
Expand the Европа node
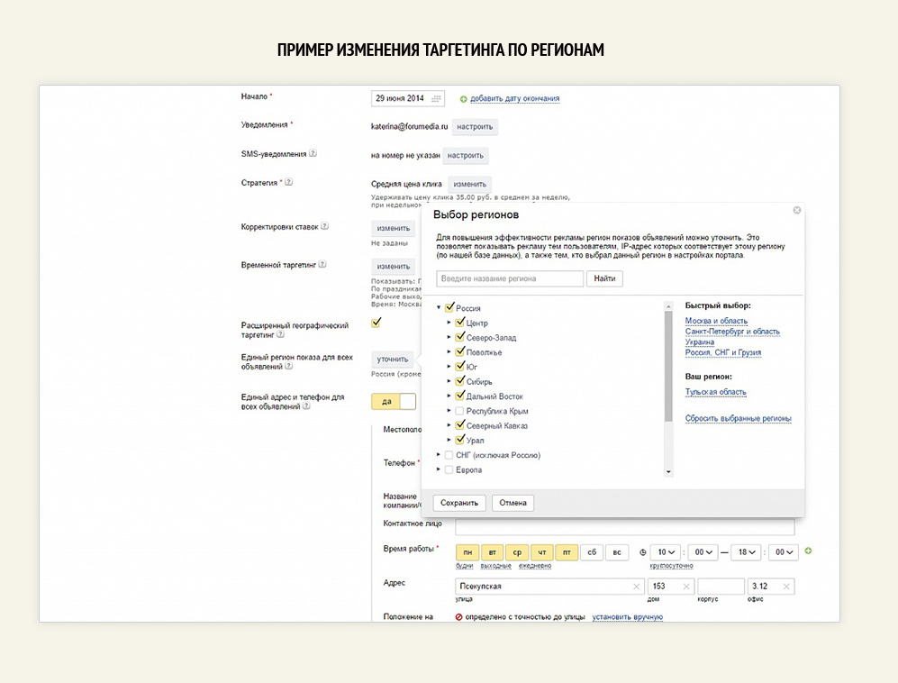point(439,469)
